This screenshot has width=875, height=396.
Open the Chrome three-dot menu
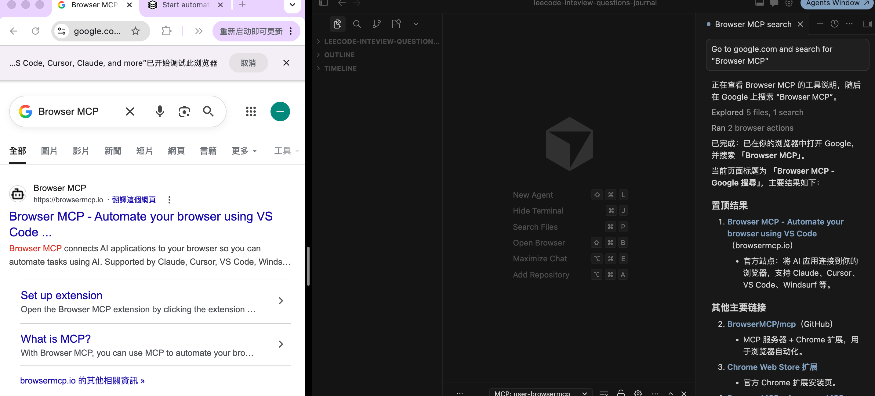coord(291,31)
